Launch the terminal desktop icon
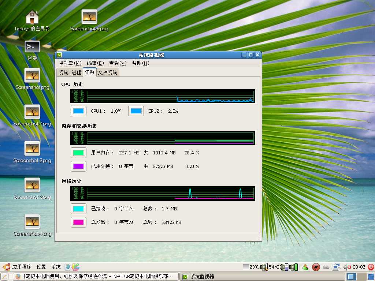The image size is (375, 281). click(x=32, y=47)
